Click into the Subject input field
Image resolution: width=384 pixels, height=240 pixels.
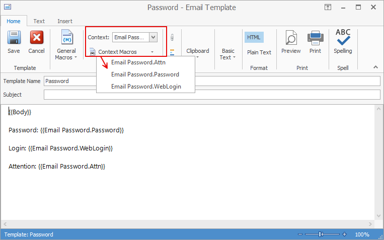pos(212,95)
